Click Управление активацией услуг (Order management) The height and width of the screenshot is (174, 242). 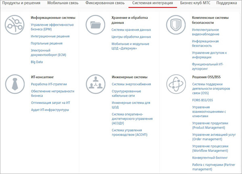(214, 137)
